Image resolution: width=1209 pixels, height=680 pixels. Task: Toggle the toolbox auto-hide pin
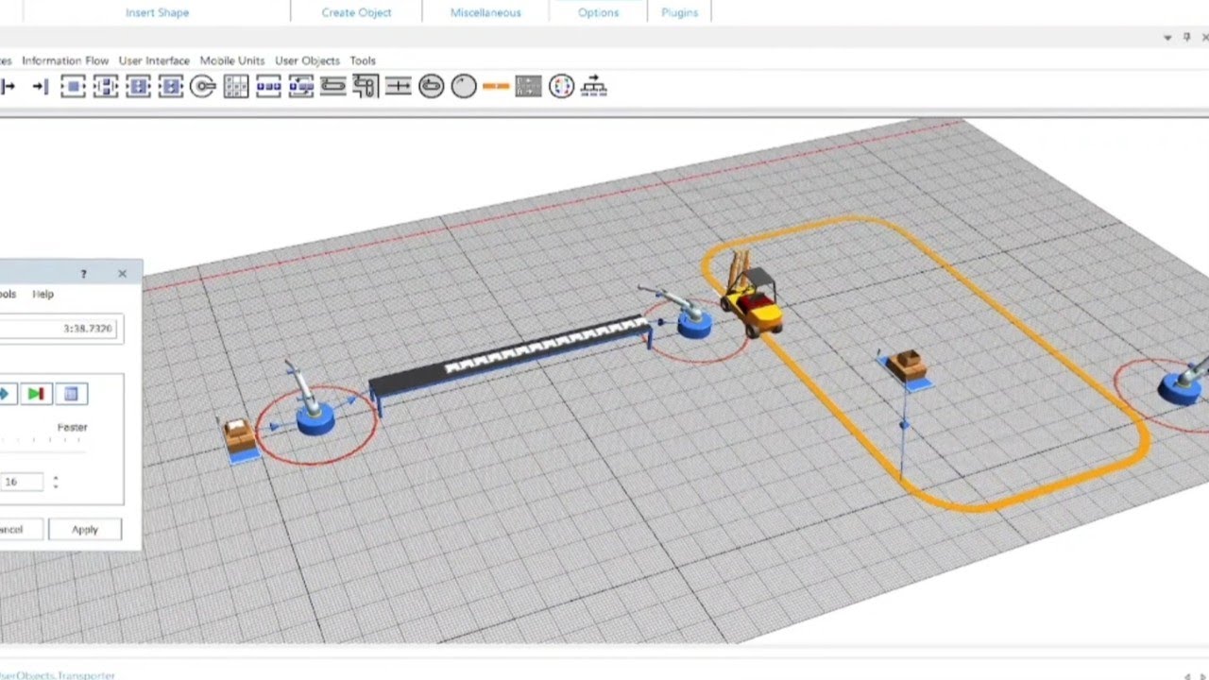1186,38
